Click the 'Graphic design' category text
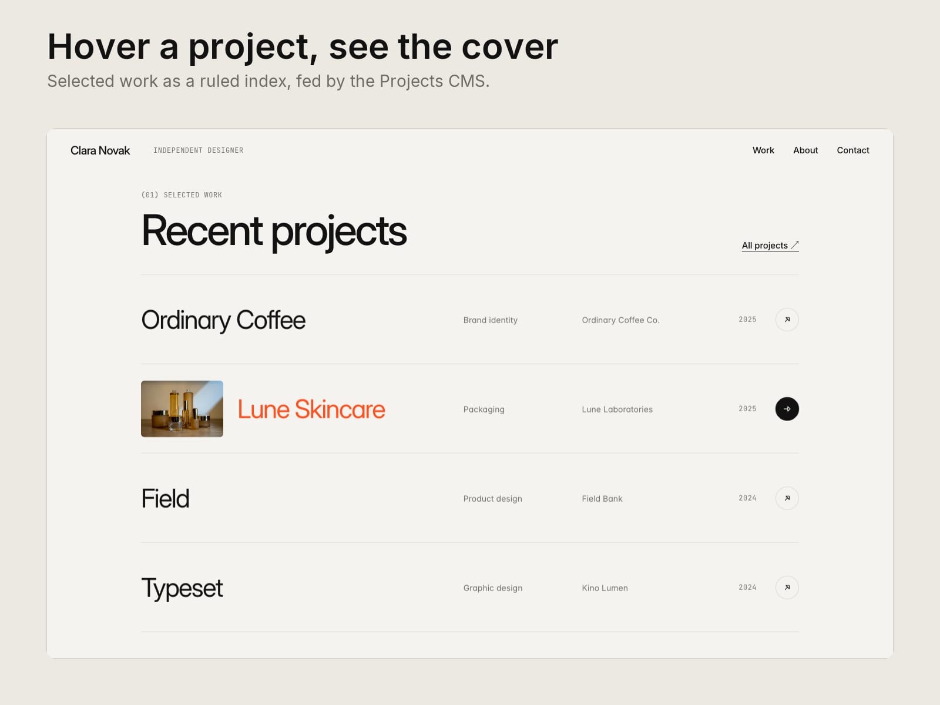This screenshot has width=940, height=705. 492,588
